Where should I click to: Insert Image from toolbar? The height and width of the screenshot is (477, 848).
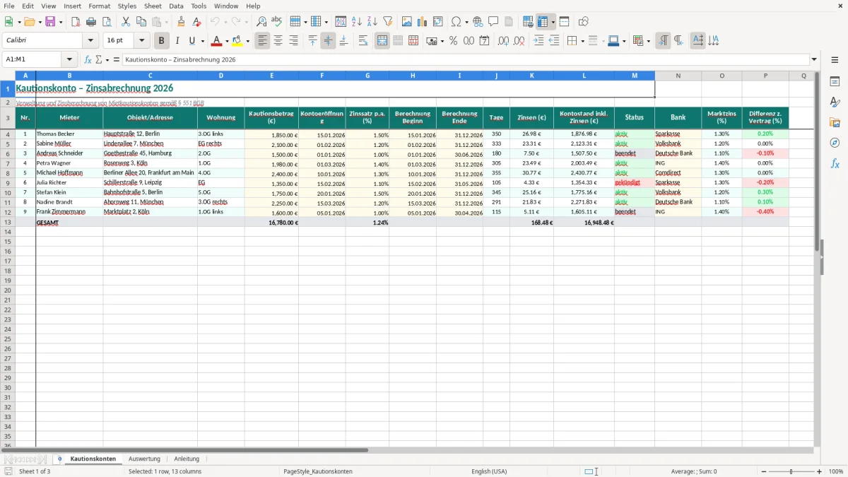point(407,22)
